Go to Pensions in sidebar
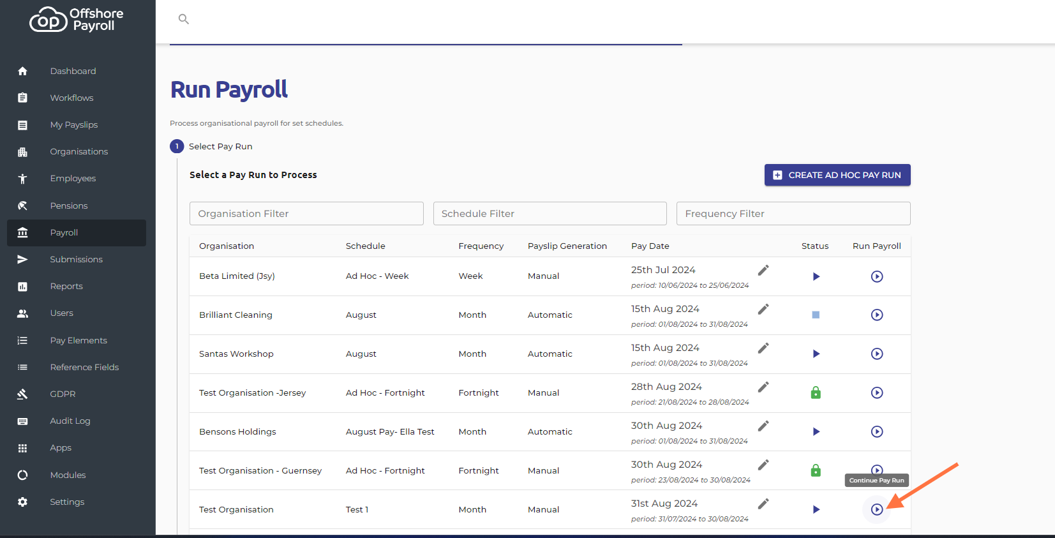This screenshot has height=538, width=1055. click(77, 205)
